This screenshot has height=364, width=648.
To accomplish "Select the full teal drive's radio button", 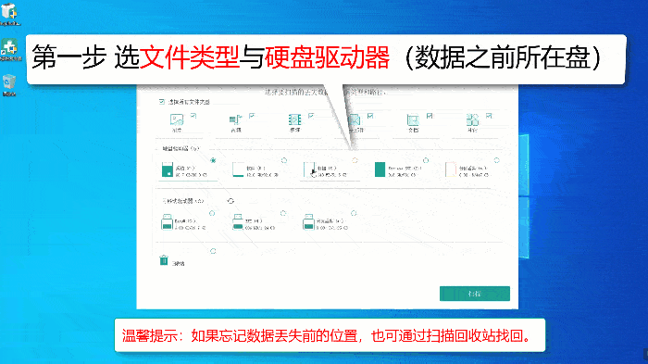I will (x=426, y=160).
